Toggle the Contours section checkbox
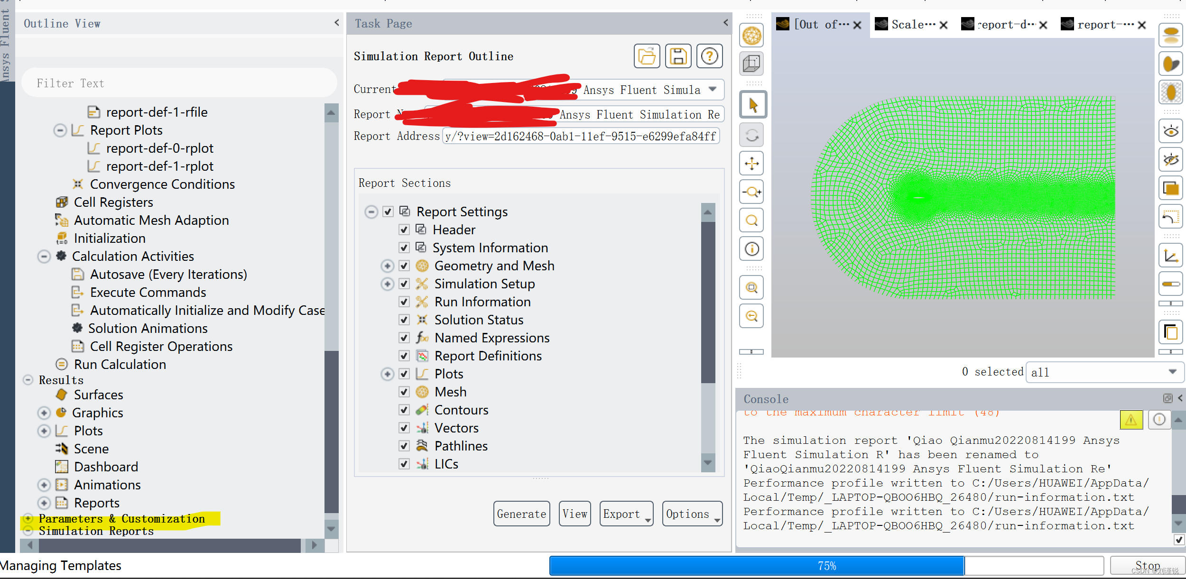Screen dimensions: 1186x579 point(404,410)
